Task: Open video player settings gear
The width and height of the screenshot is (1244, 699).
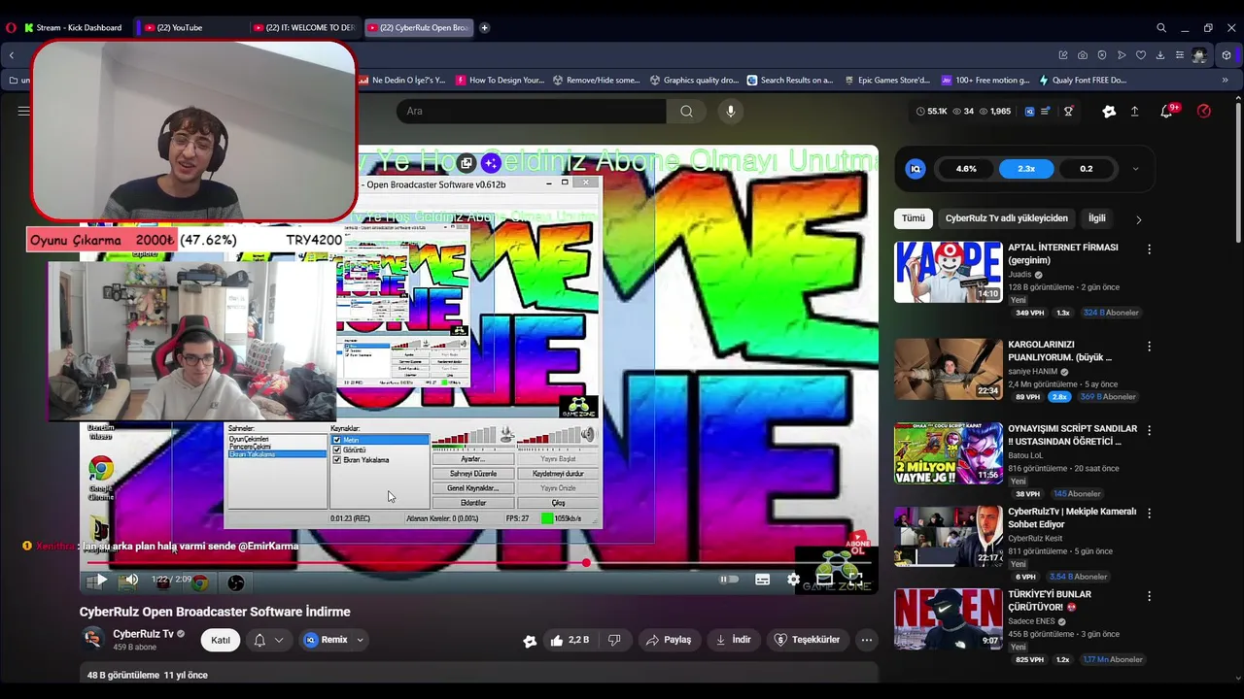Action: tap(793, 580)
